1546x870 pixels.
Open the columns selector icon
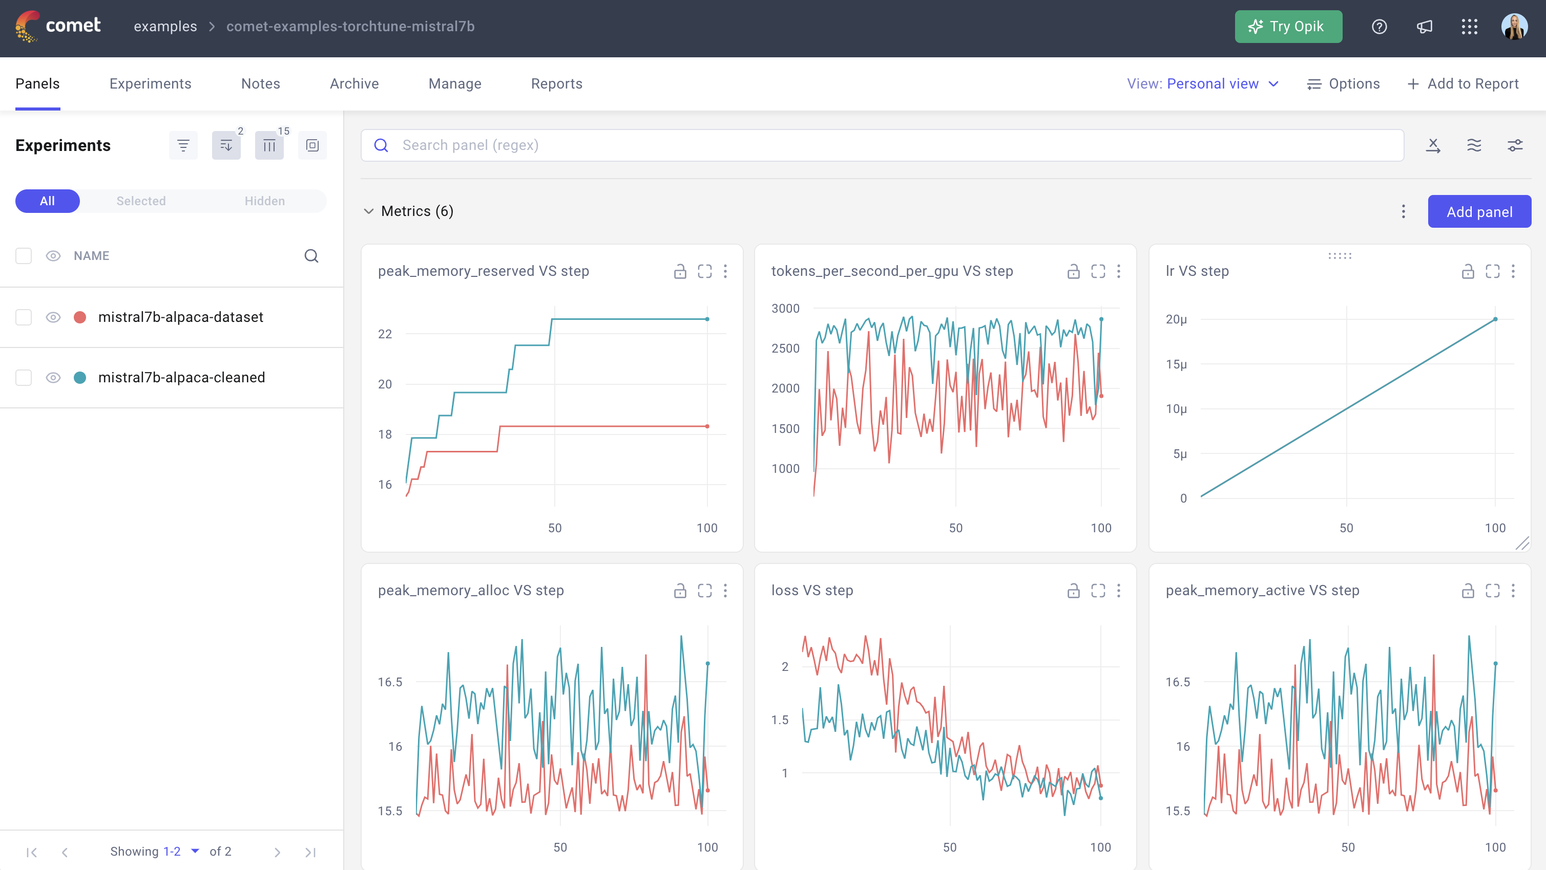click(269, 145)
